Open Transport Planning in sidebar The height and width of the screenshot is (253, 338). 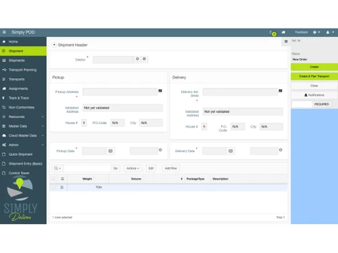point(23,69)
